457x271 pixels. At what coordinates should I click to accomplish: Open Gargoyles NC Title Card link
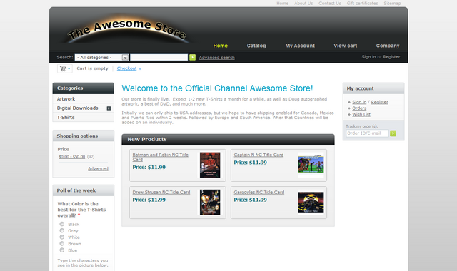click(x=258, y=192)
